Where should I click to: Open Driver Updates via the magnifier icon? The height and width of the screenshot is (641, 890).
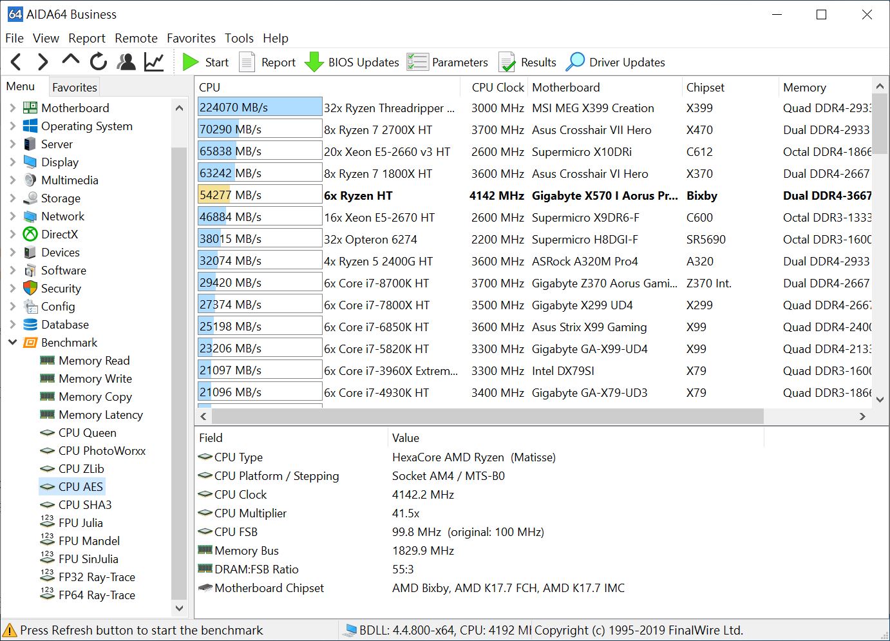(576, 61)
